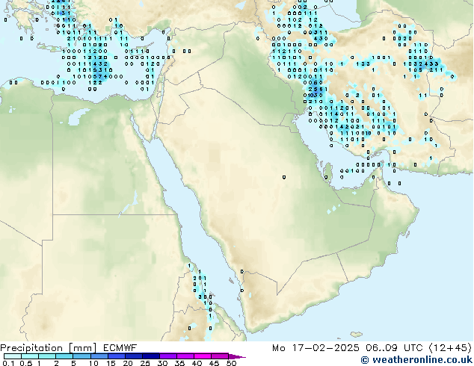
Task: Click the legend label '0.1'
Action: [8, 363]
